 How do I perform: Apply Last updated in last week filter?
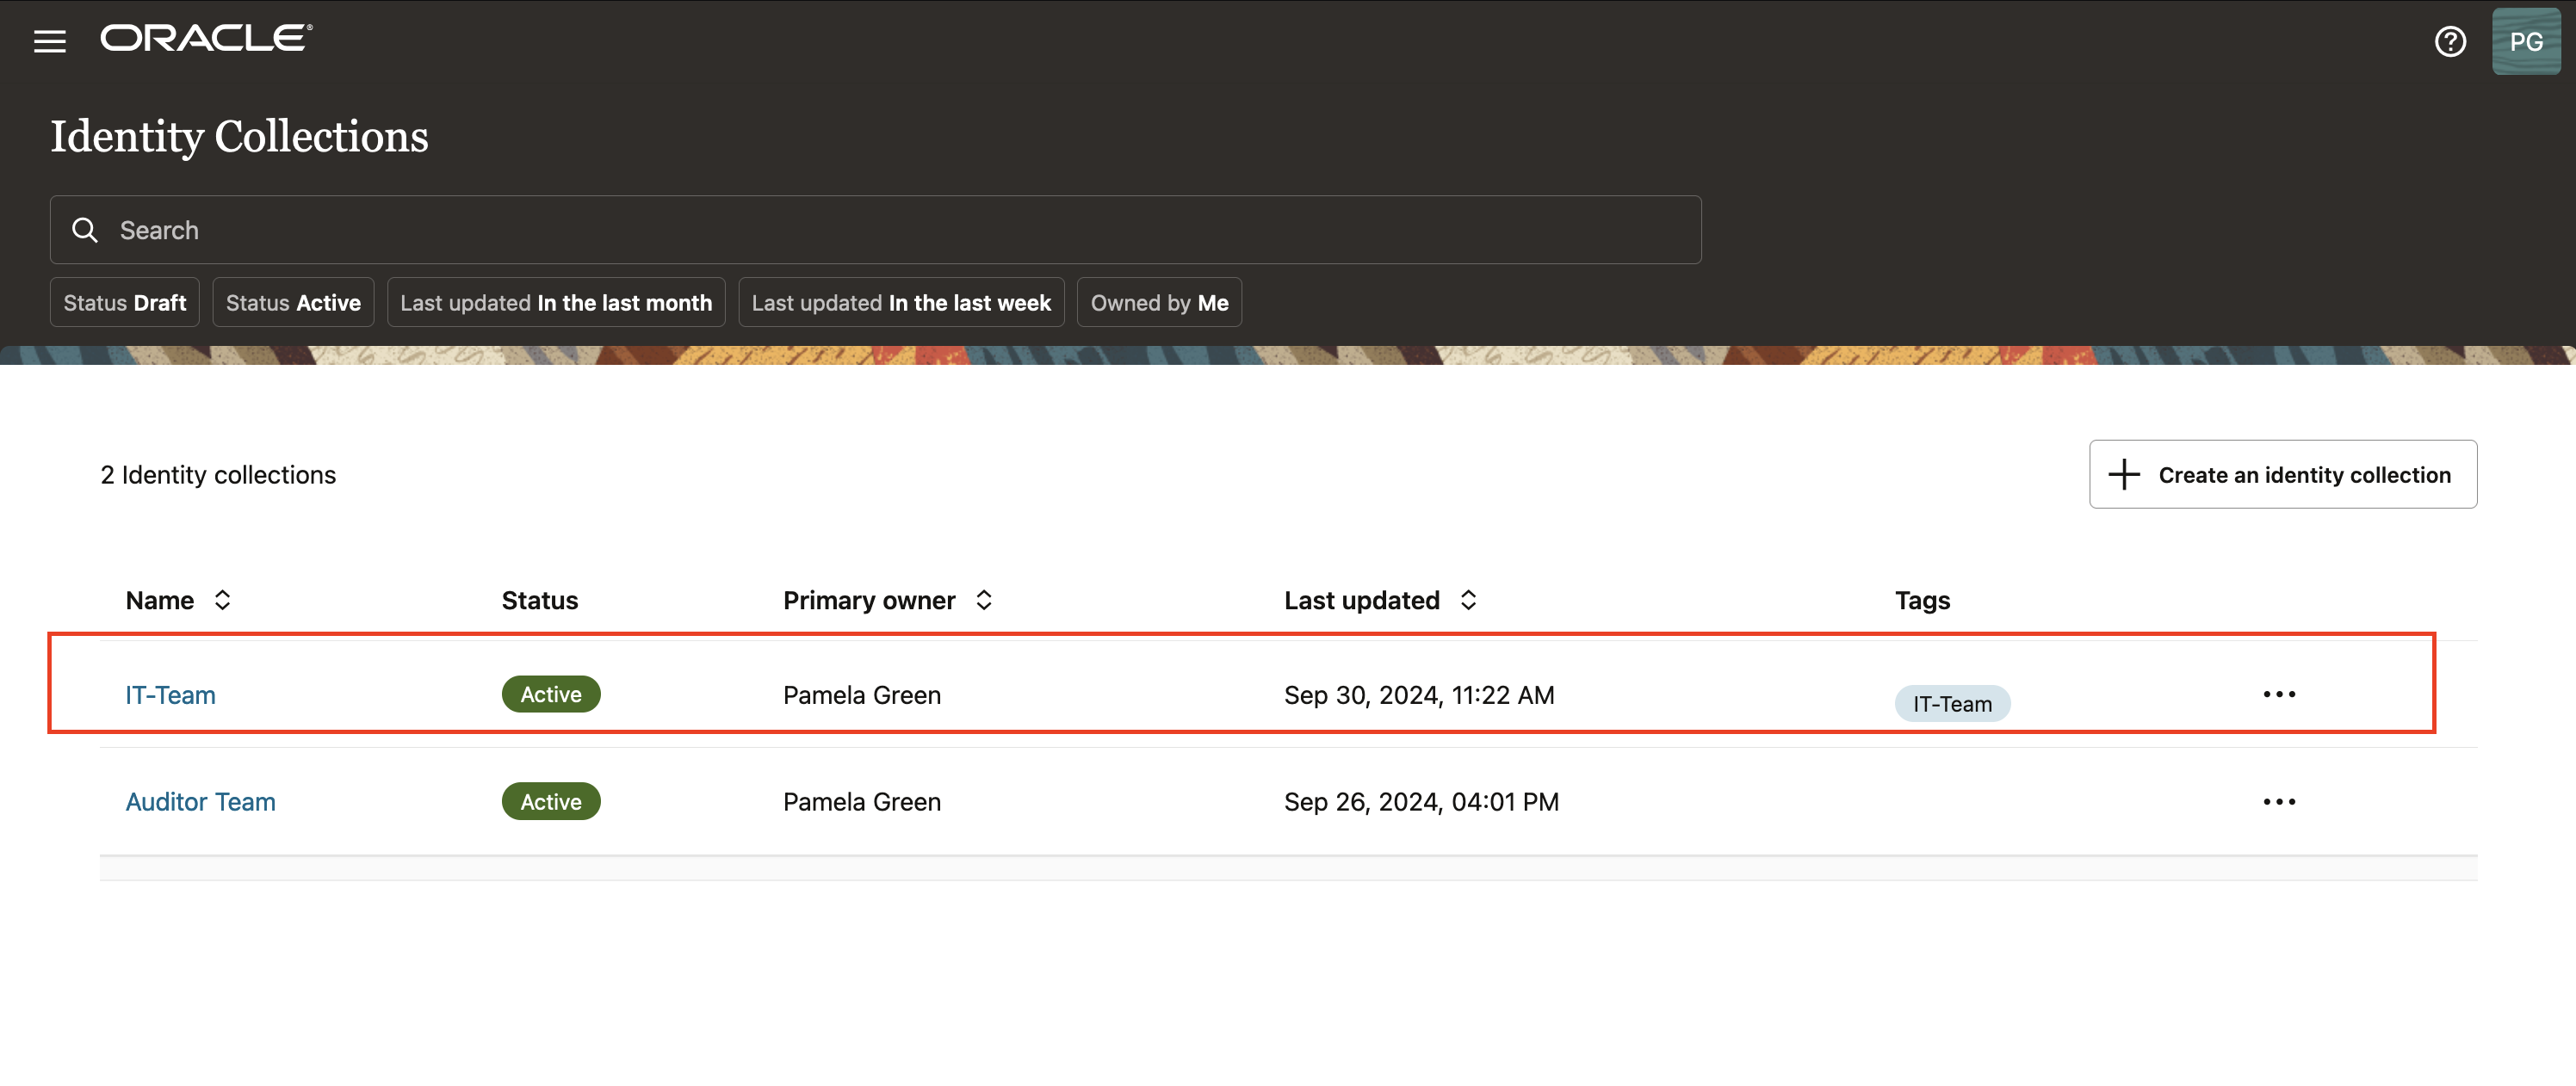900,303
